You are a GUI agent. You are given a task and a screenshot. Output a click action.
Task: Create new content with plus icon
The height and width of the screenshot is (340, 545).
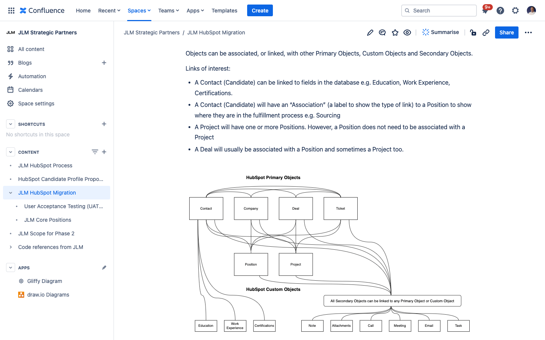(x=104, y=152)
